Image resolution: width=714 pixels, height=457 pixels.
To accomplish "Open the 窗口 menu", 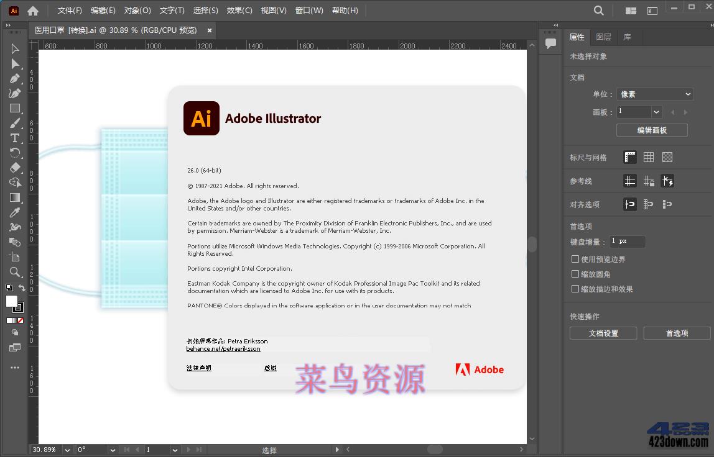I will [x=309, y=10].
